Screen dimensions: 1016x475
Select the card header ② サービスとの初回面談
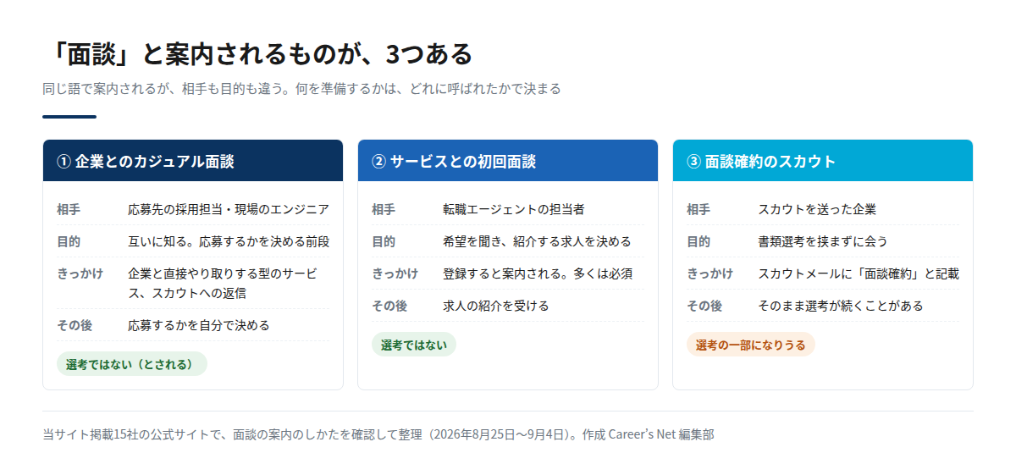508,161
